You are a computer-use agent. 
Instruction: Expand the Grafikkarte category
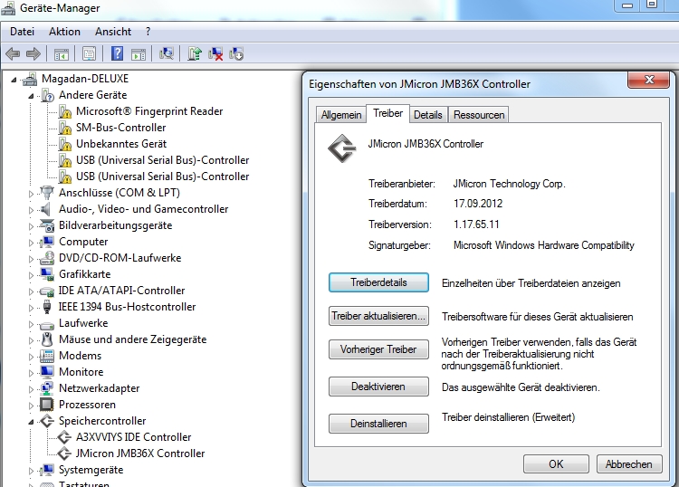coord(31,275)
